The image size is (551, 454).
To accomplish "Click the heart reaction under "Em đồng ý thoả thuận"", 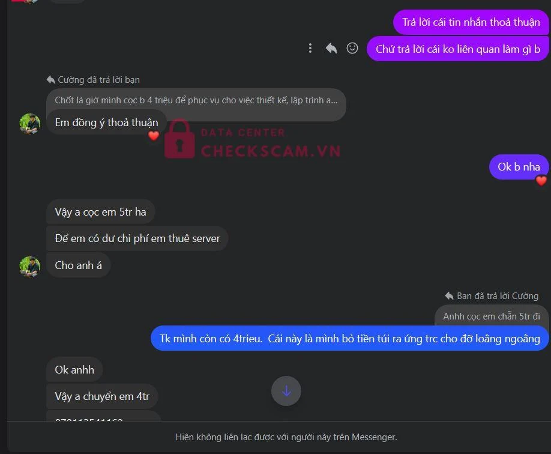I will click(154, 135).
